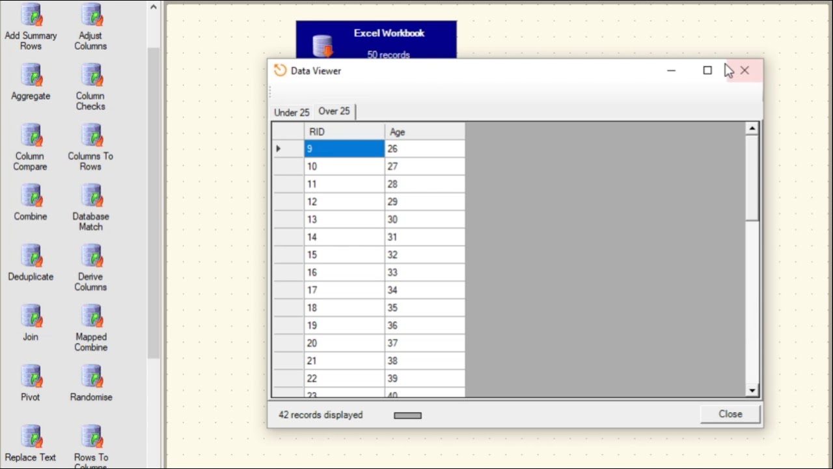The height and width of the screenshot is (469, 833).
Task: Select the RID cell with value 10
Action: (x=344, y=166)
